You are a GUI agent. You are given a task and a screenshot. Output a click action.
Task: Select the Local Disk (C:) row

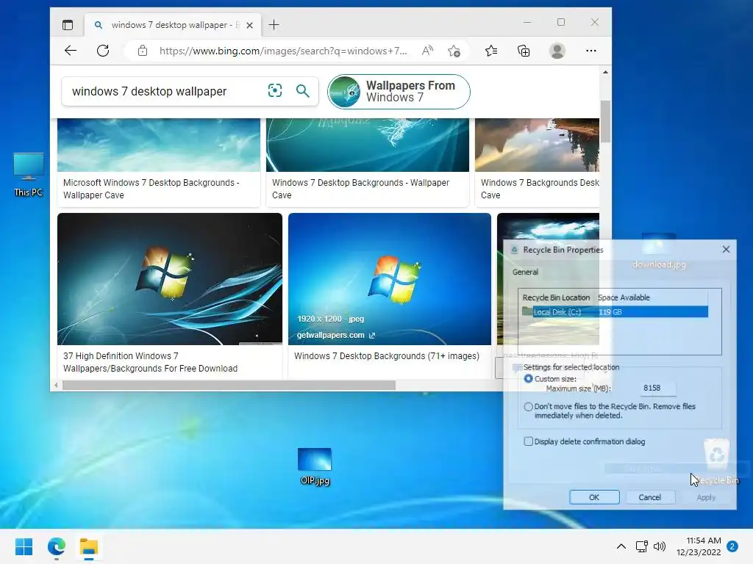coord(615,312)
